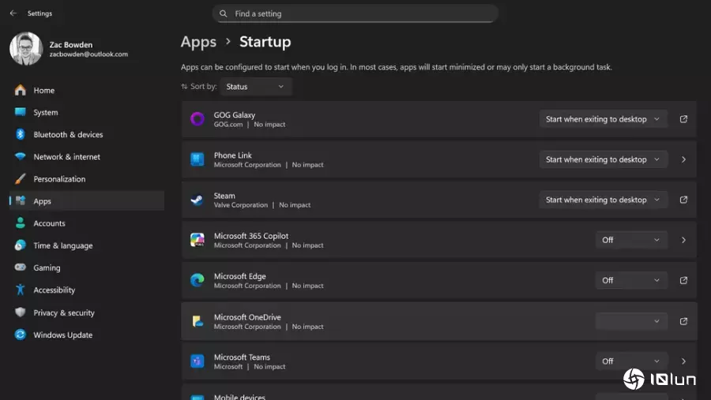This screenshot has height=400, width=711.
Task: Click the Microsoft Teams app icon
Action: [x=197, y=361]
